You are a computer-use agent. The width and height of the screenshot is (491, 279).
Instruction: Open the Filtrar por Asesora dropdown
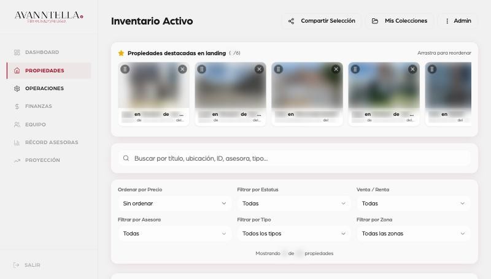[175, 234]
